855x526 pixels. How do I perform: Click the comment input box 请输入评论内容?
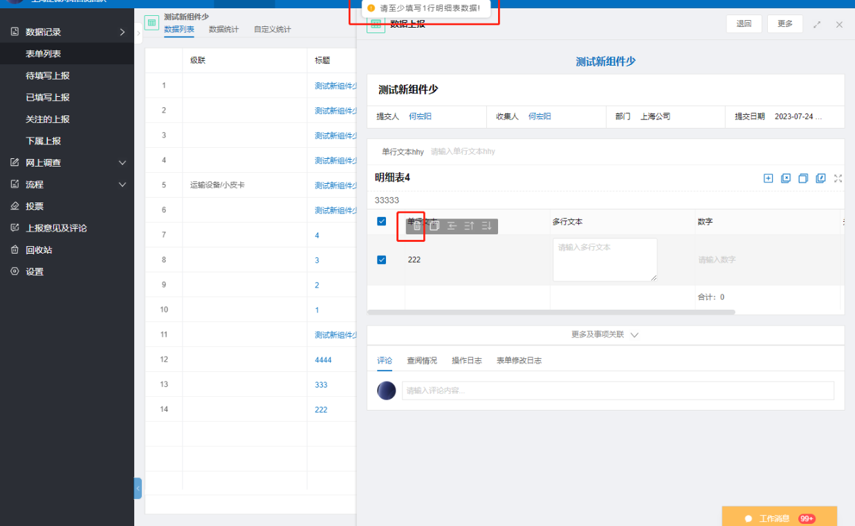pos(618,391)
